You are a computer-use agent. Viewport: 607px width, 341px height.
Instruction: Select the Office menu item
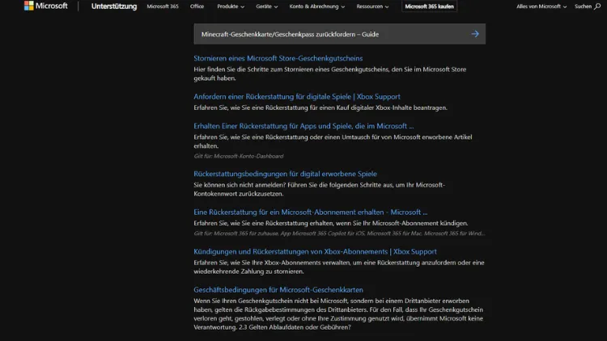pos(197,6)
